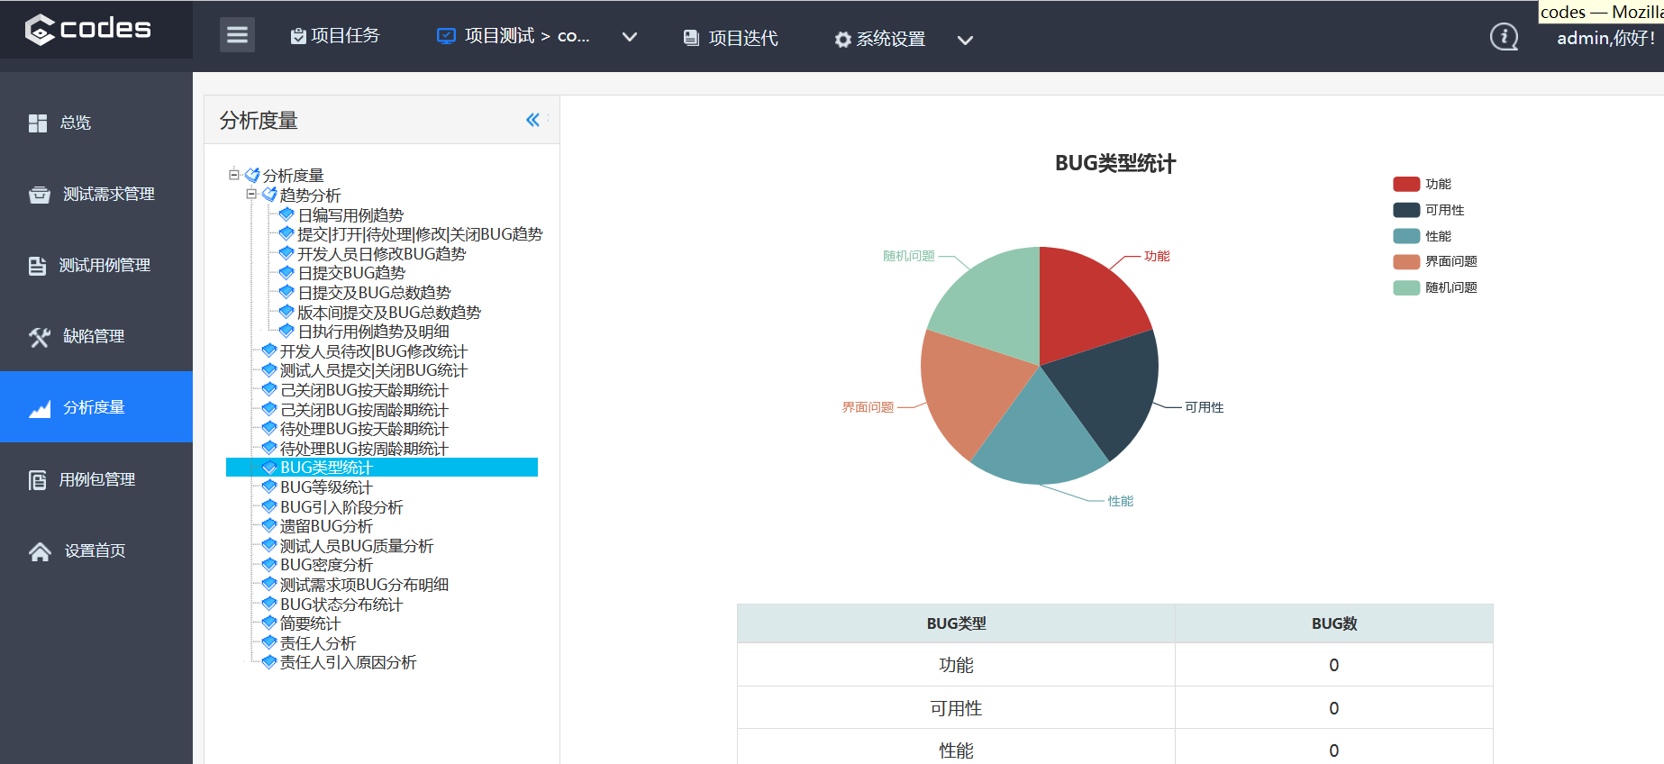The height and width of the screenshot is (764, 1664).
Task: Click the diamond icon beside 遗留BUG分析
Action: 269,525
